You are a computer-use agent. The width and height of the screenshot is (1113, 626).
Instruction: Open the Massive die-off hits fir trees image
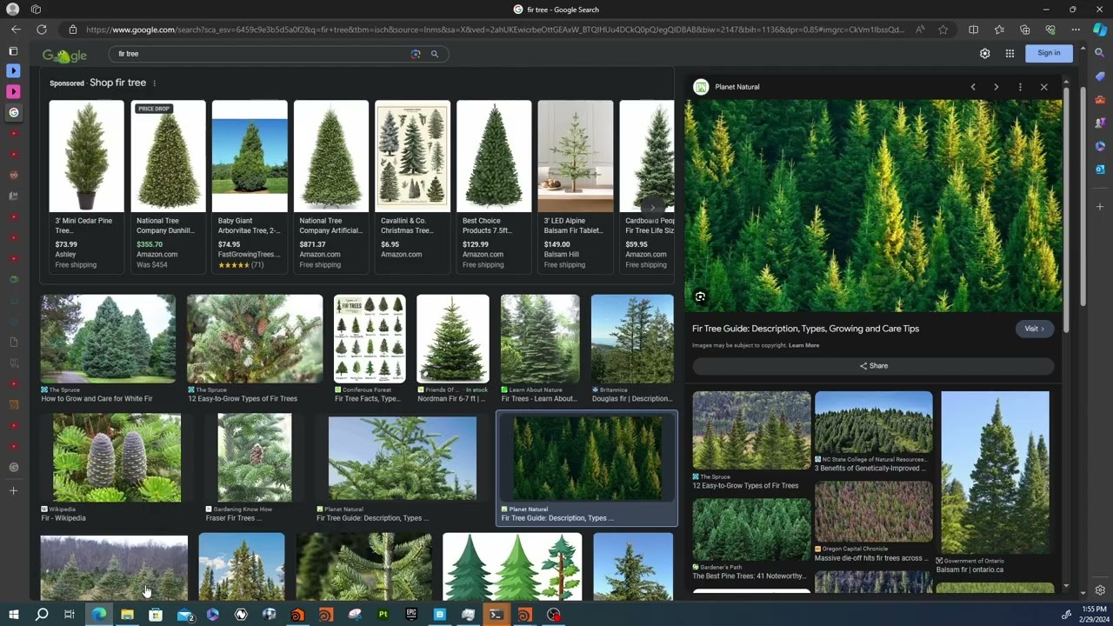click(x=873, y=511)
